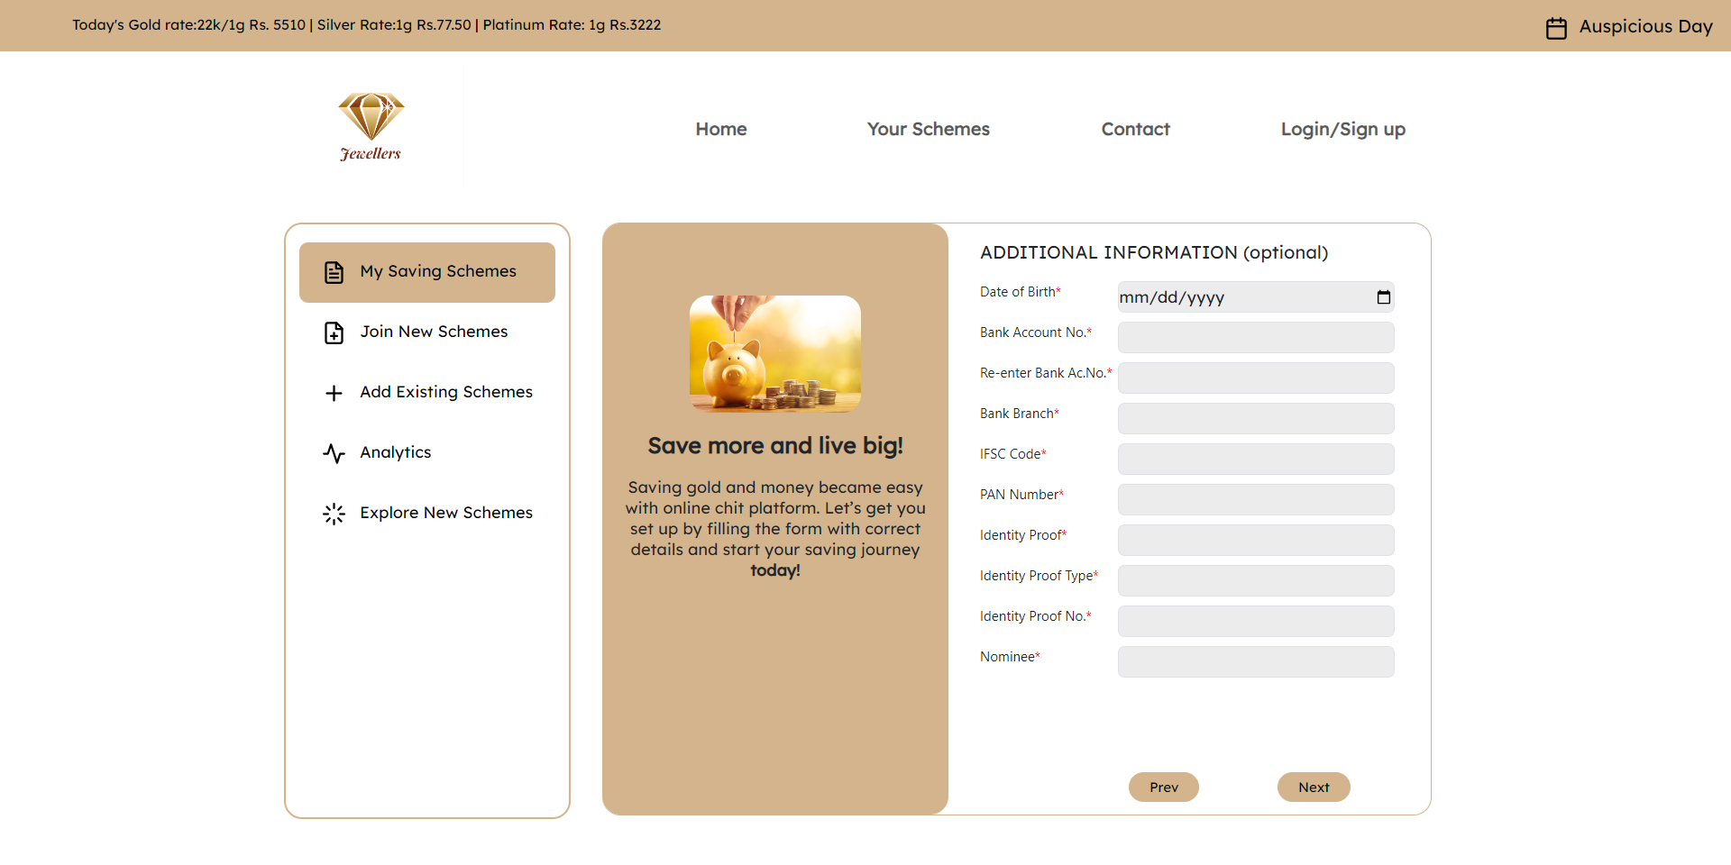Image resolution: width=1731 pixels, height=865 pixels.
Task: Click the piggy bank image
Action: tap(775, 354)
